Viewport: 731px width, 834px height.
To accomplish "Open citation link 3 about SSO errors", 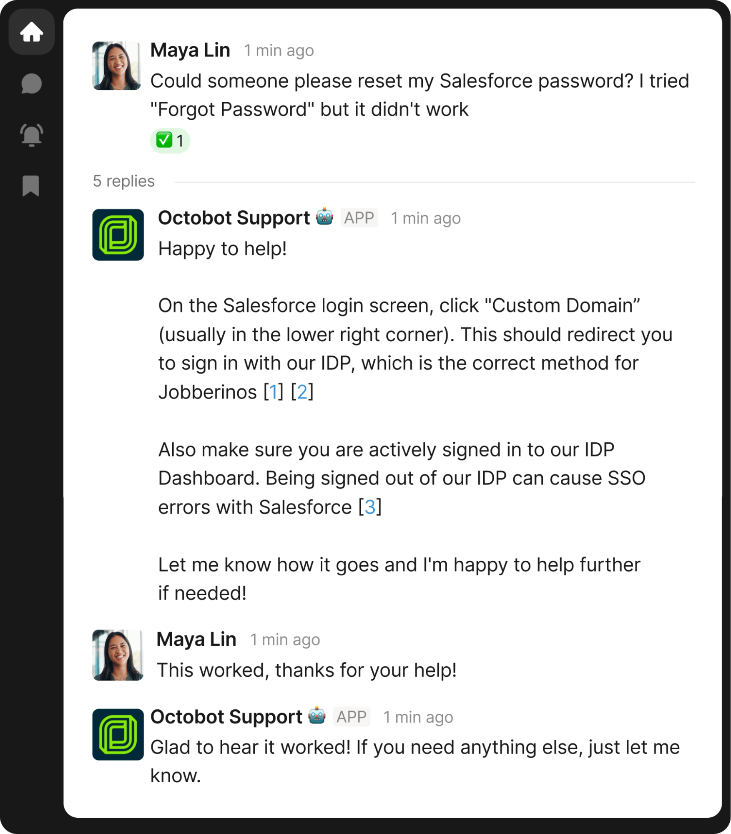I will [369, 506].
